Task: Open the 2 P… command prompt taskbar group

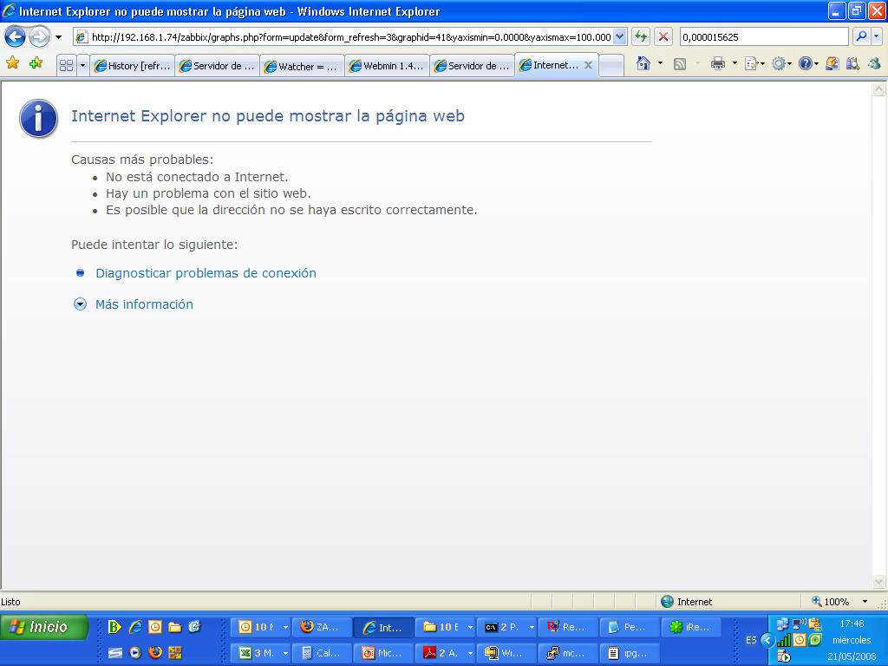Action: pos(506,627)
